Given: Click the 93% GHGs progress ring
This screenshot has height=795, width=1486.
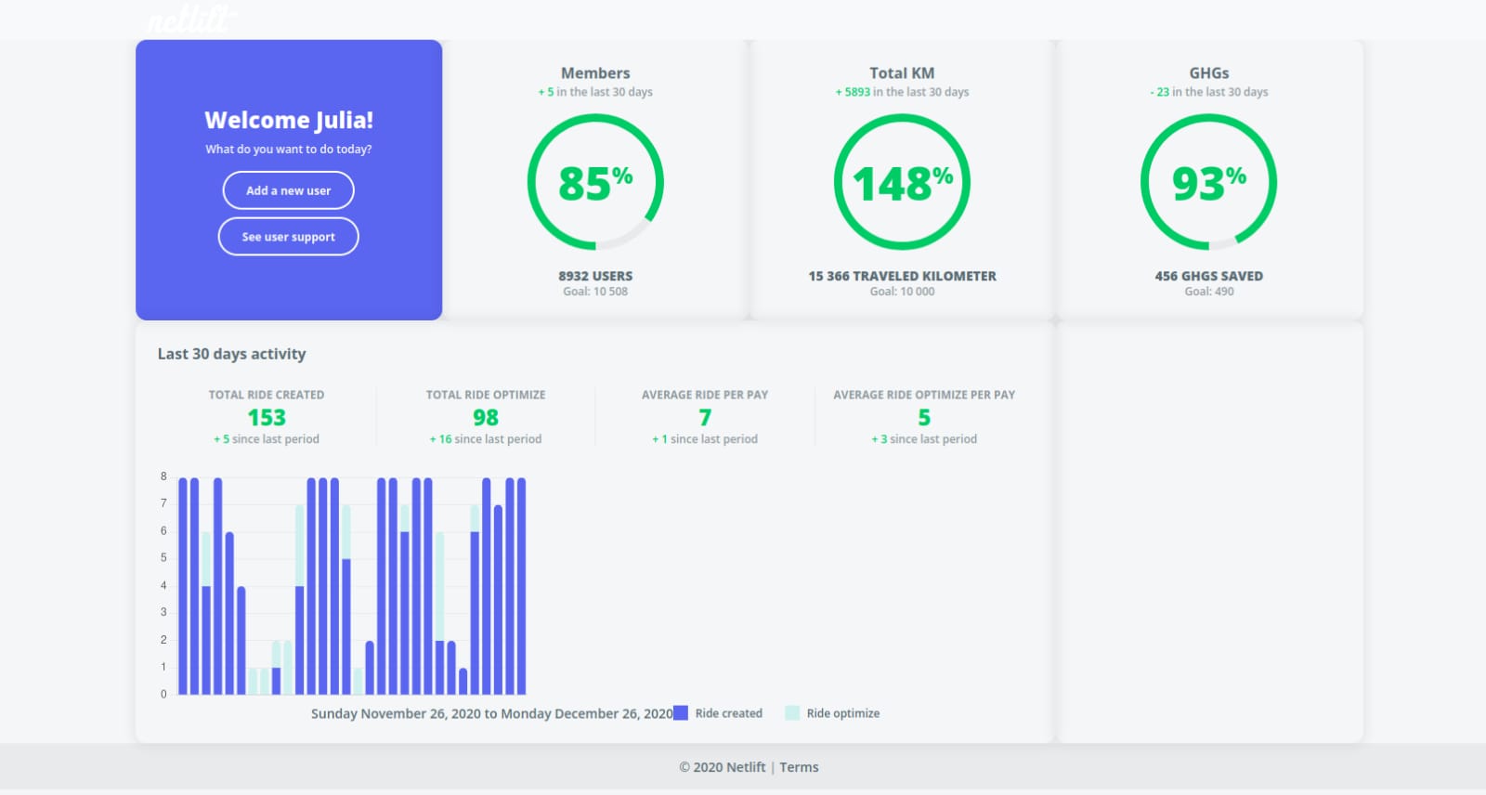Looking at the screenshot, I should (1208, 182).
